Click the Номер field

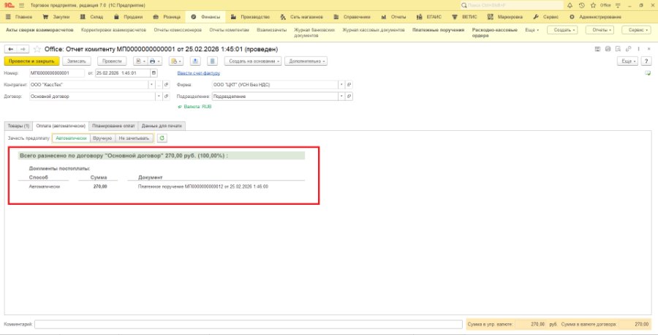point(57,73)
